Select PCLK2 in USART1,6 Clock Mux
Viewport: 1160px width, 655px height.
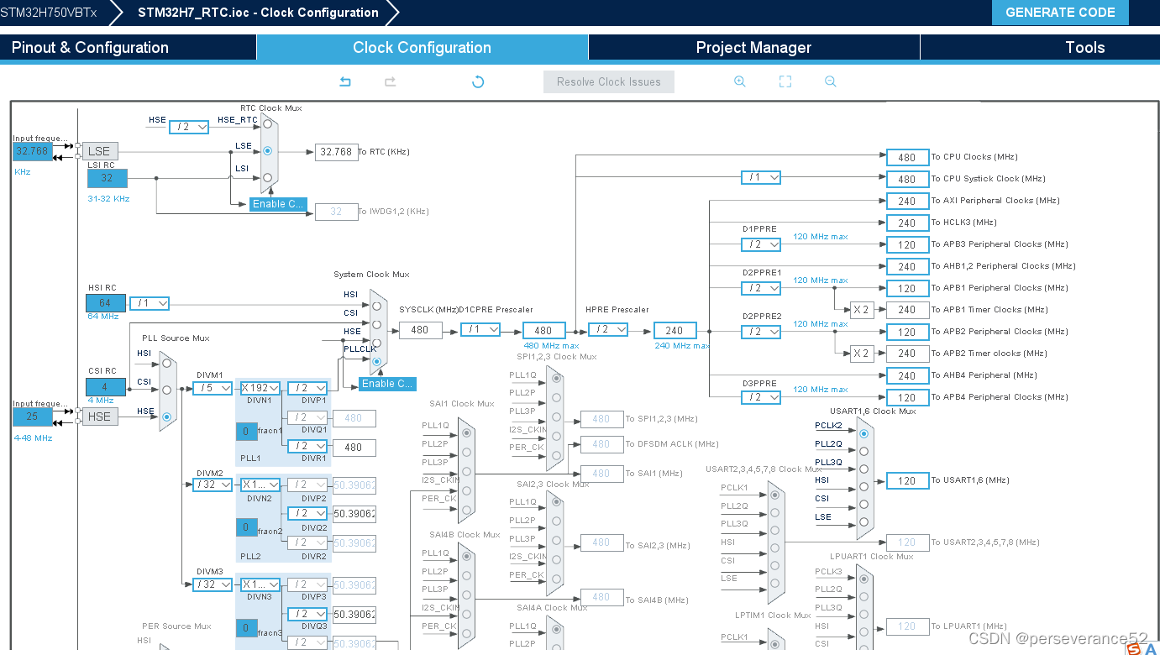[863, 433]
